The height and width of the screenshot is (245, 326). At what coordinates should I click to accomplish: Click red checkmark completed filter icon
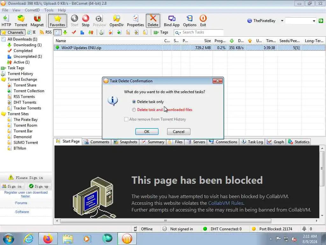74,32
